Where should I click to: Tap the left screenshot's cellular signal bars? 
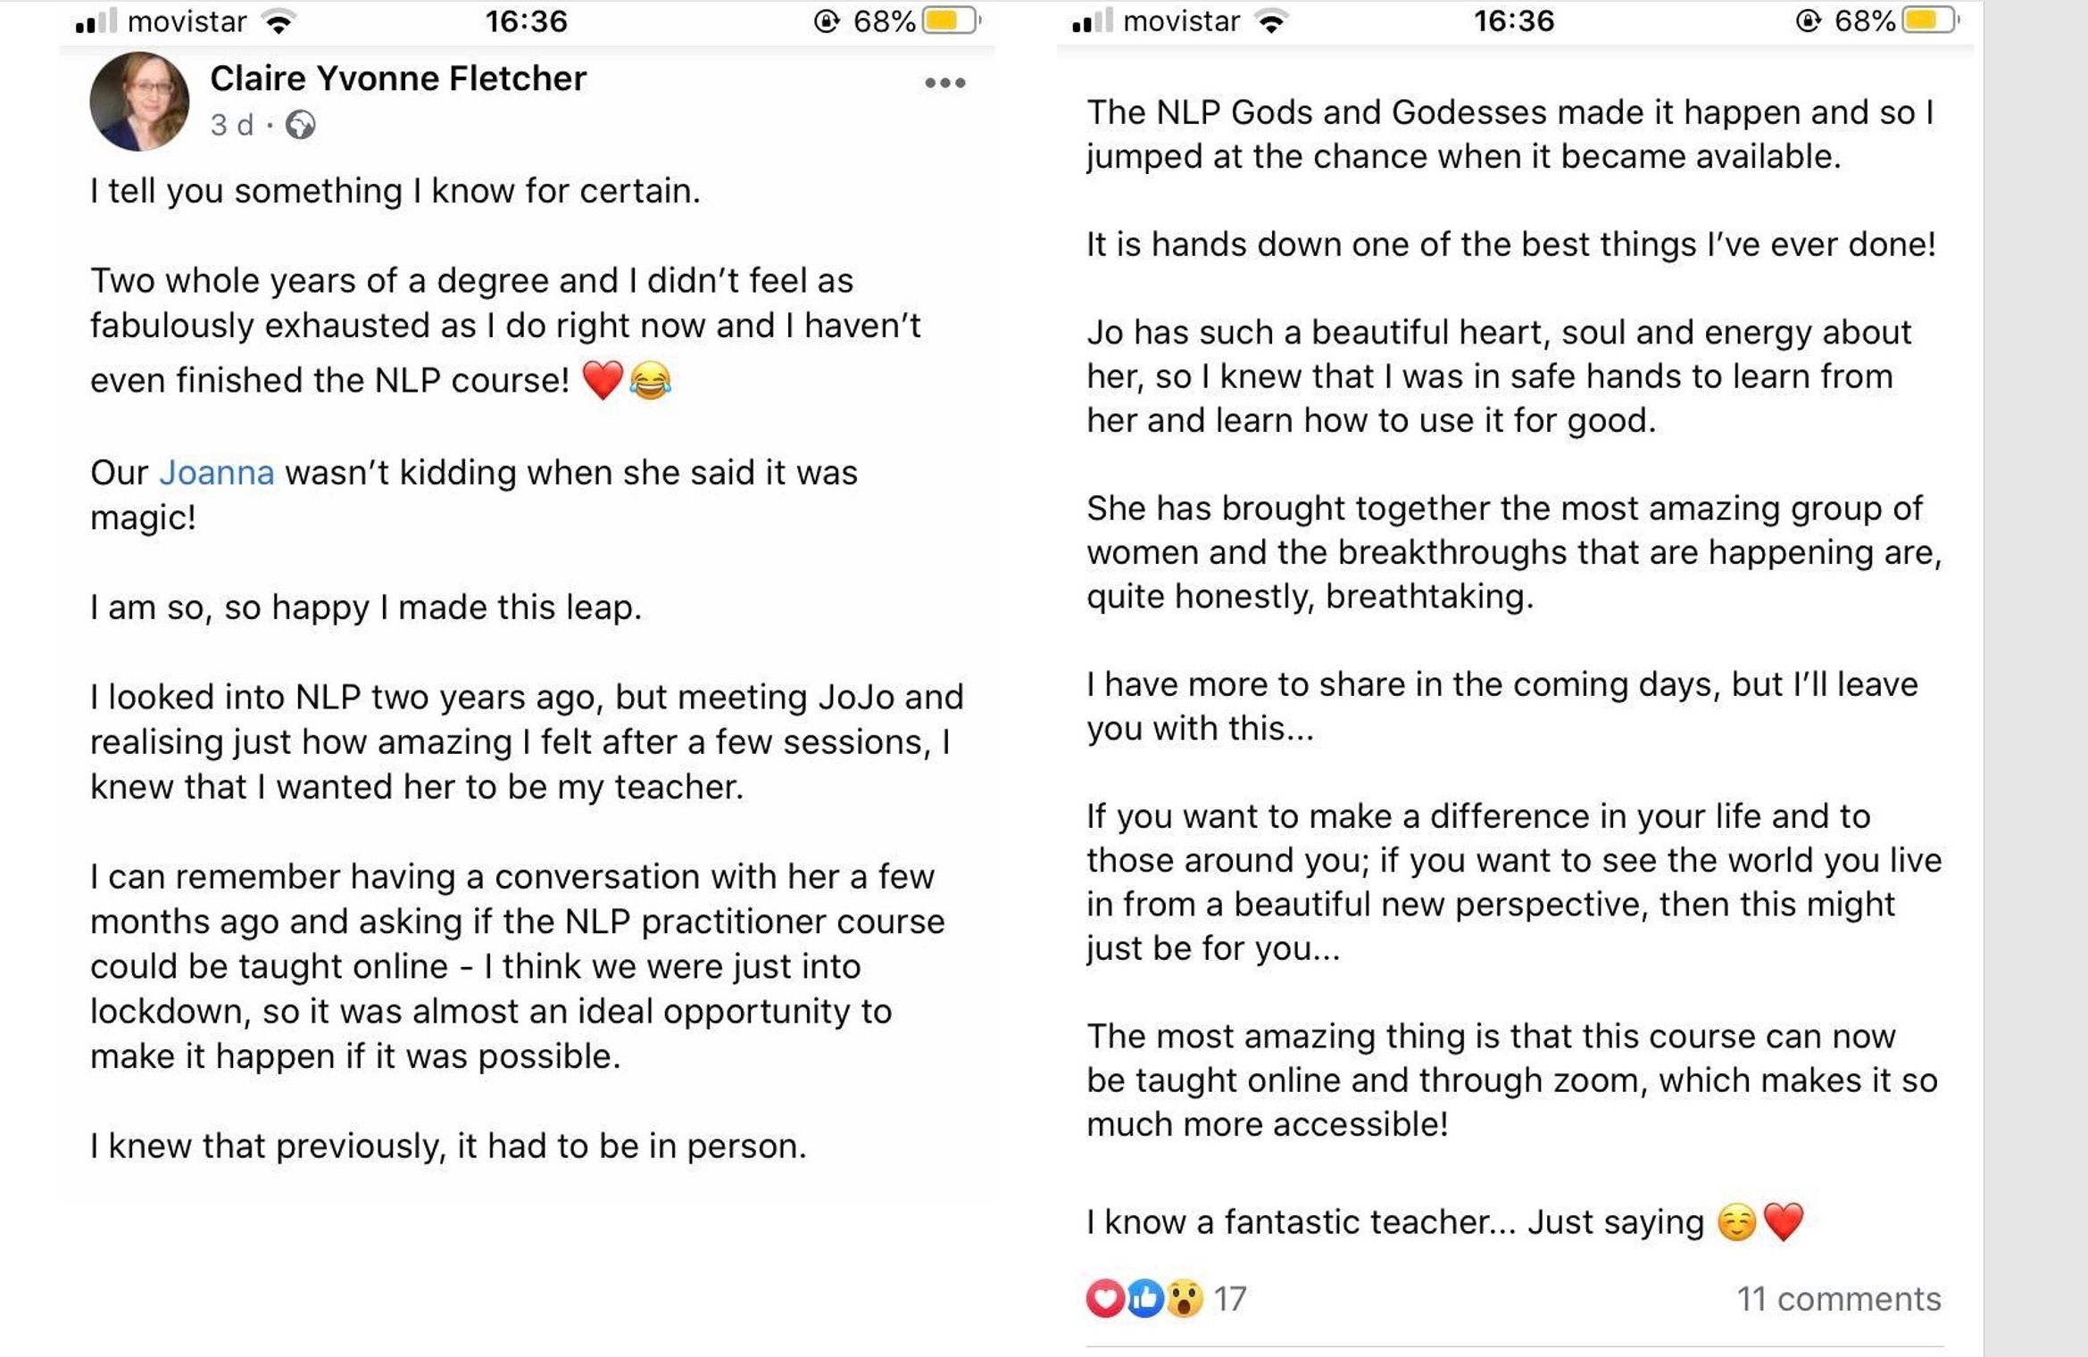pos(96,21)
